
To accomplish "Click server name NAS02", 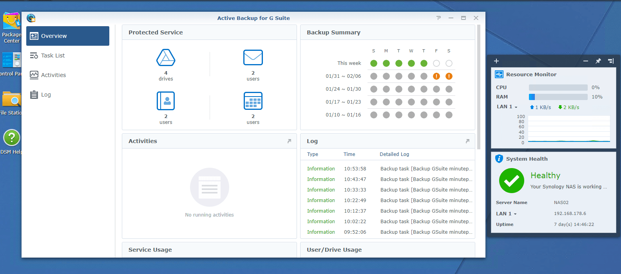I will click(561, 202).
